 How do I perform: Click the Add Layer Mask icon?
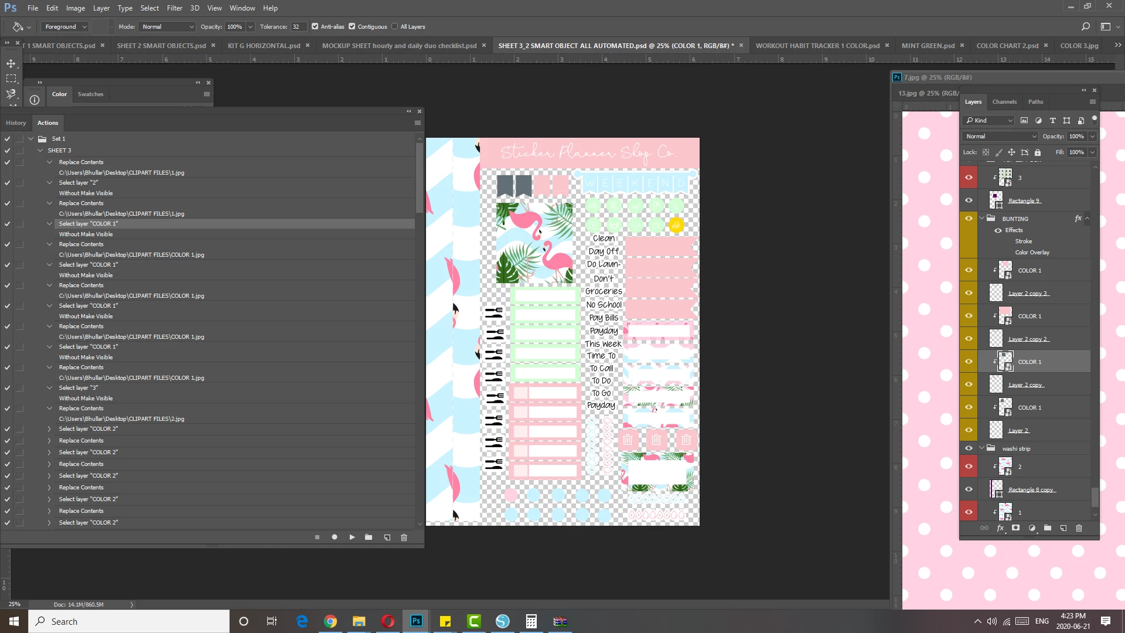[1015, 528]
